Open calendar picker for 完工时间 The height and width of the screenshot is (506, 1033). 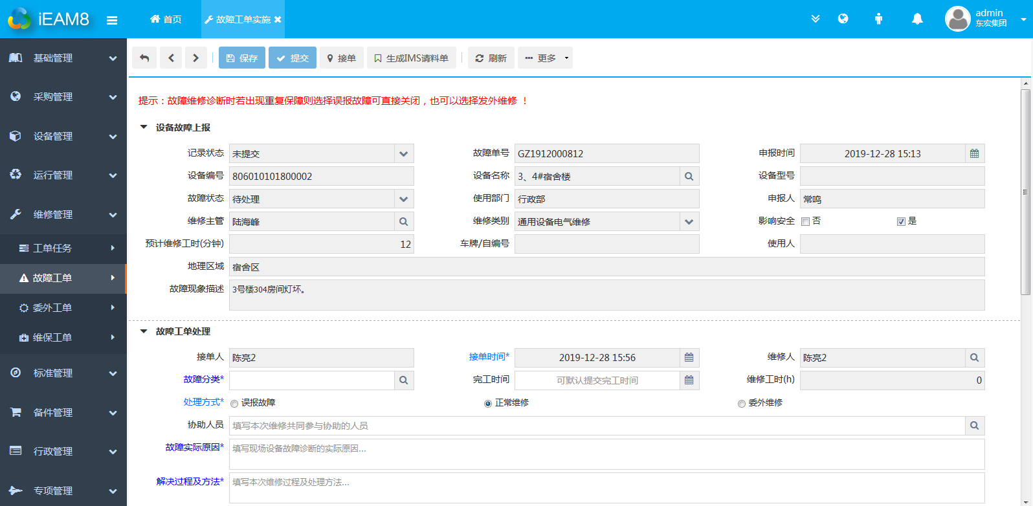[689, 380]
